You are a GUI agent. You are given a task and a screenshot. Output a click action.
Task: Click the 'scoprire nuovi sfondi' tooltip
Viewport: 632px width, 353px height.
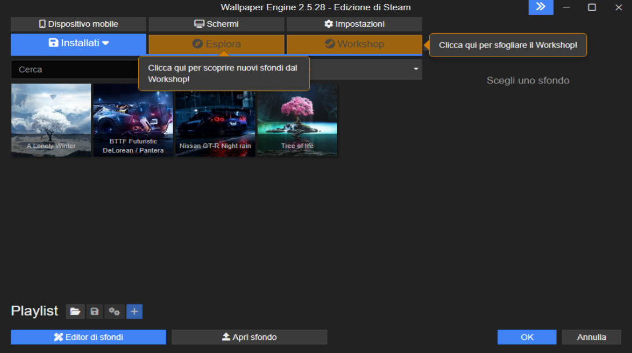pyautogui.click(x=223, y=73)
